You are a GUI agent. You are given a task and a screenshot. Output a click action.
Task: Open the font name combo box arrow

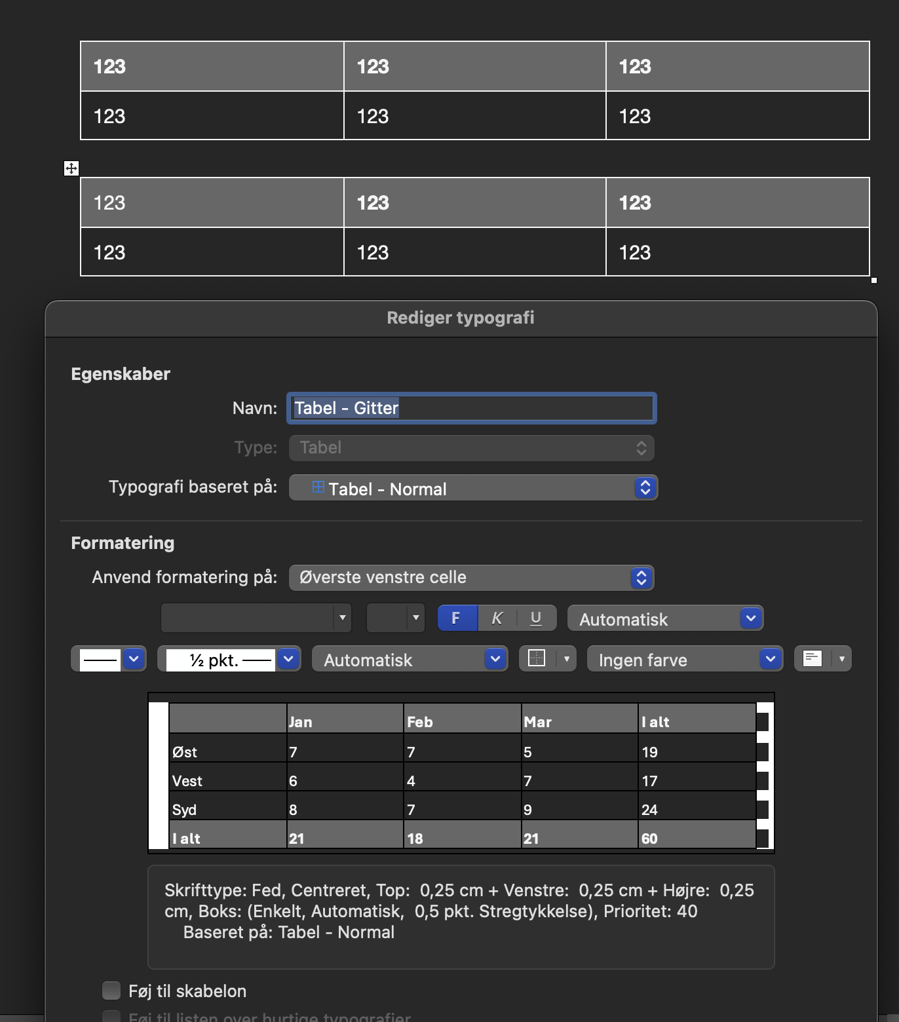pyautogui.click(x=342, y=618)
